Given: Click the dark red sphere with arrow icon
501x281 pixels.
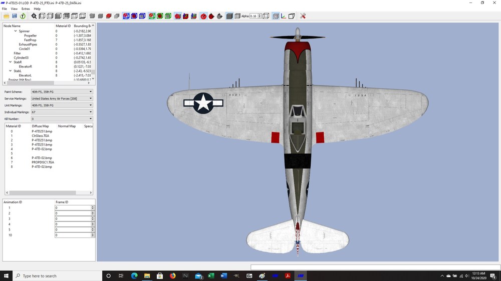Looking at the screenshot, I should tap(211, 16).
